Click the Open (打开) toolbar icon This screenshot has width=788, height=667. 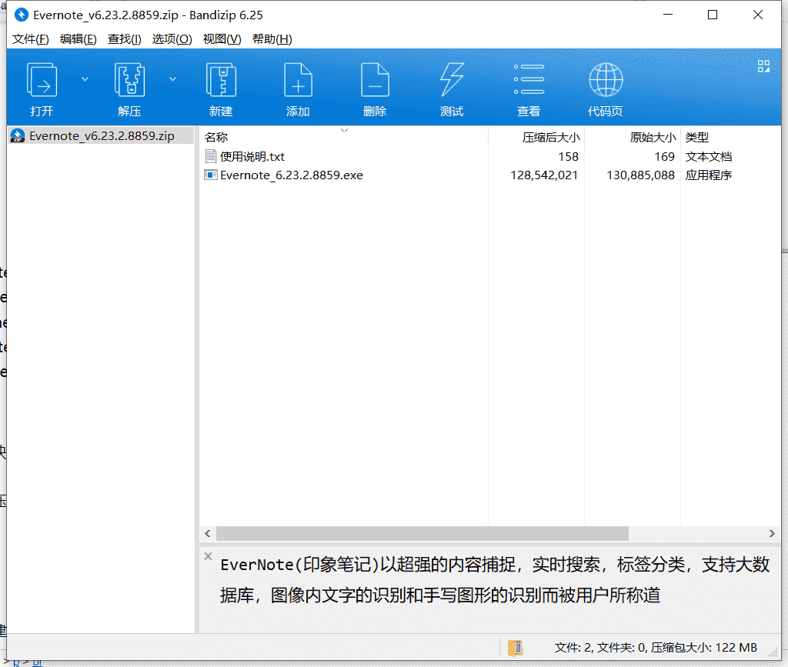[42, 80]
